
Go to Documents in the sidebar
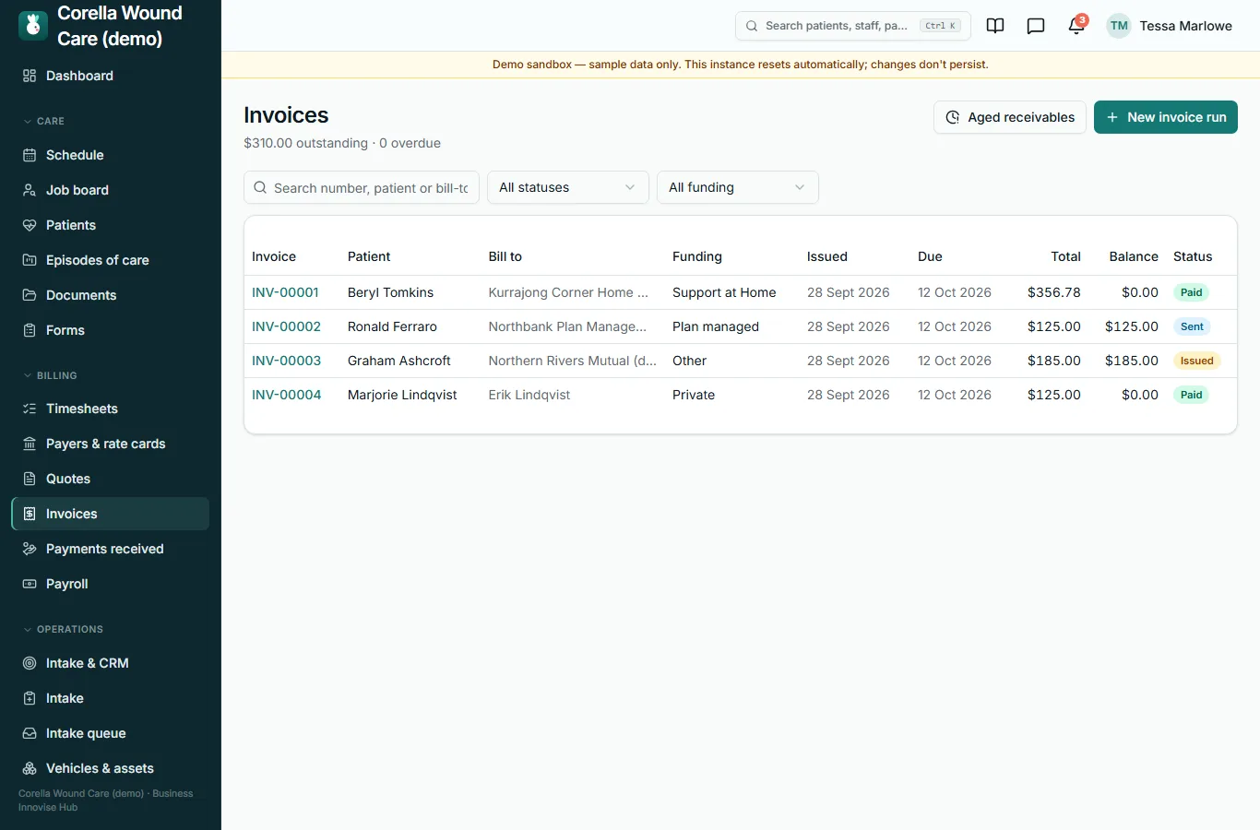111,295
